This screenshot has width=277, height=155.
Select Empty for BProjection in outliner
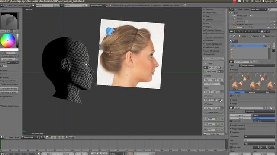[245, 25]
